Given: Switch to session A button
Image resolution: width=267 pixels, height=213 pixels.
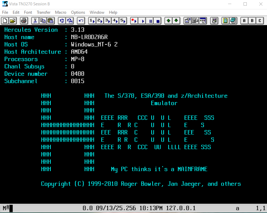Looking at the screenshot, I should coord(244,21).
